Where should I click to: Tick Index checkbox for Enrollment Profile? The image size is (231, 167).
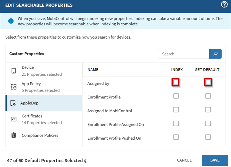(x=176, y=96)
